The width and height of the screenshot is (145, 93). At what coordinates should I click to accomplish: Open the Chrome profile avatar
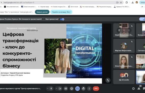click(137, 3)
